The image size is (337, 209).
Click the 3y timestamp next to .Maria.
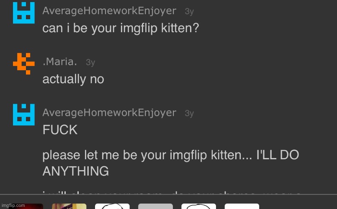pos(90,63)
